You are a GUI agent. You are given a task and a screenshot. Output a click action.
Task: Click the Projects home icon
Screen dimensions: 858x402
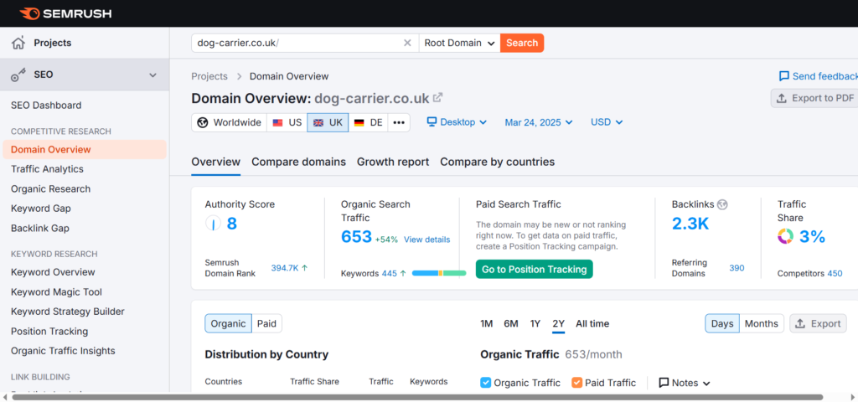18,43
